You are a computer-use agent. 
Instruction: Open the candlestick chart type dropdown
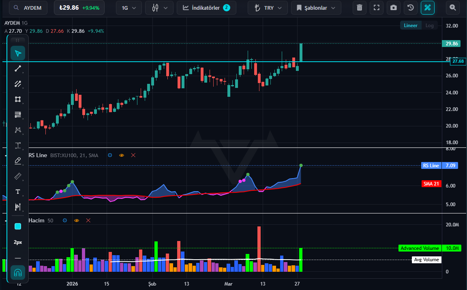click(160, 8)
